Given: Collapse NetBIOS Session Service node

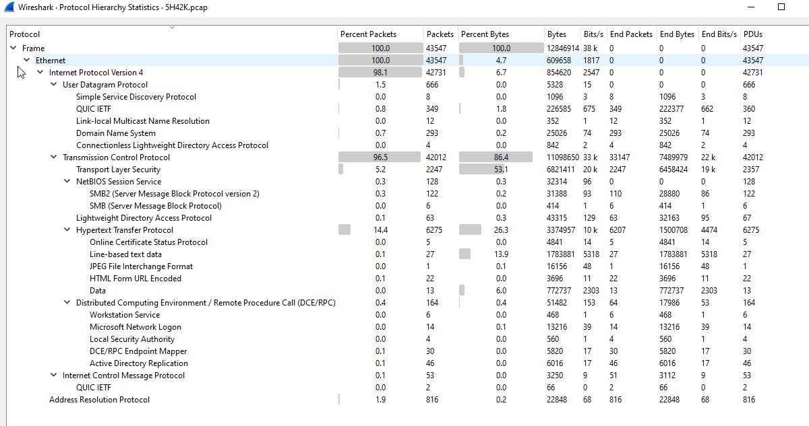Looking at the screenshot, I should click(x=67, y=182).
